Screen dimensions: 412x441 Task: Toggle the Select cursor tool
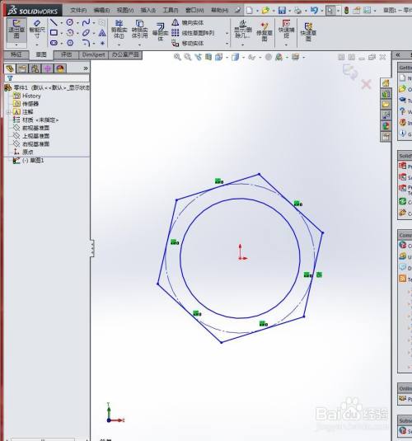[330, 11]
